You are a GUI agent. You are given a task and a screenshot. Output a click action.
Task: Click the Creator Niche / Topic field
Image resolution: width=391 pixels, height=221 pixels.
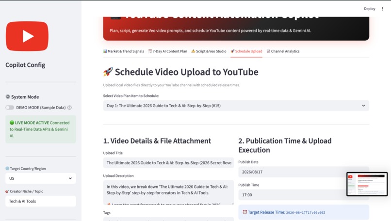click(x=41, y=201)
